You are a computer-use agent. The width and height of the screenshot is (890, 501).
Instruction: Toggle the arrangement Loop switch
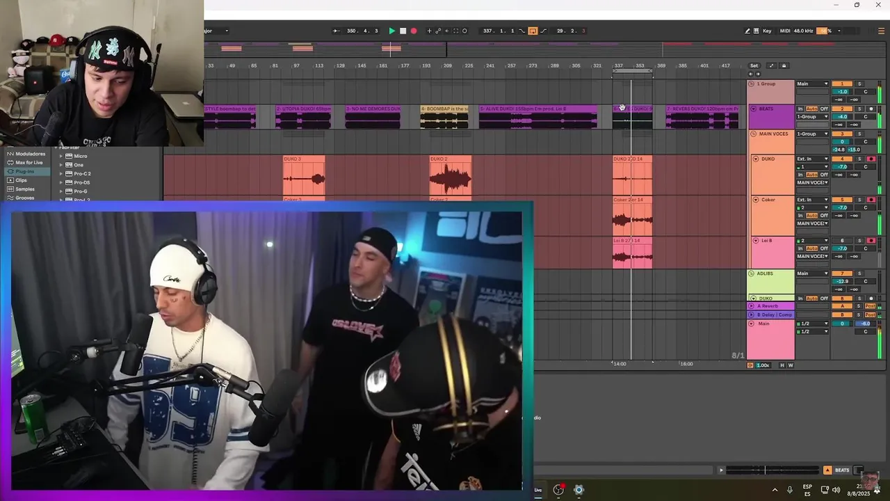[x=533, y=31]
